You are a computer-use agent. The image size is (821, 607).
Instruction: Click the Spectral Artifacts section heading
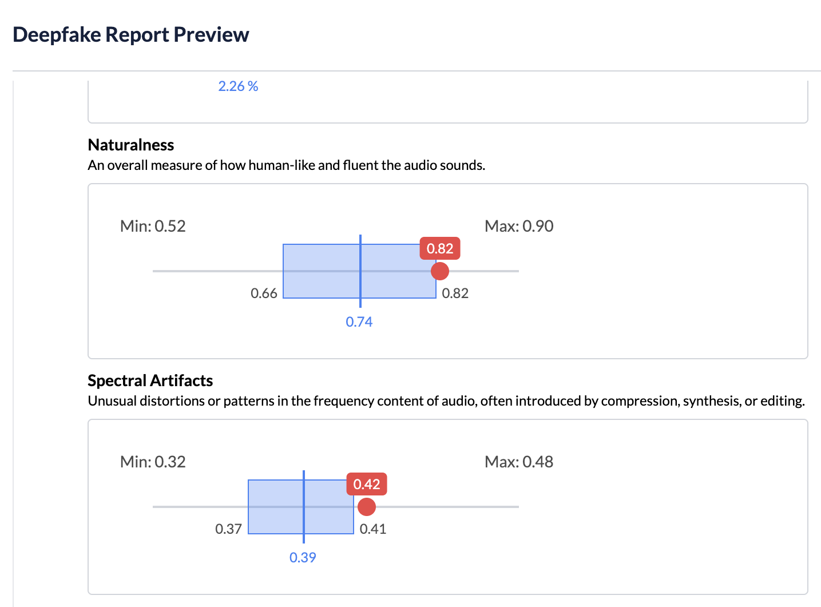click(150, 381)
